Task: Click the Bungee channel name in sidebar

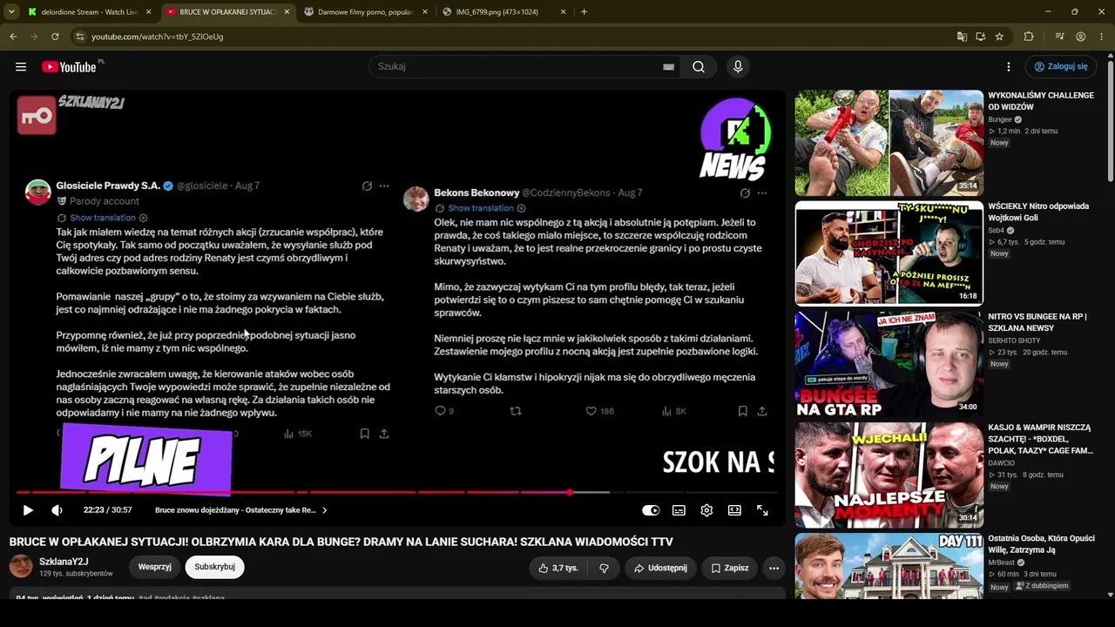Action: click(1000, 119)
